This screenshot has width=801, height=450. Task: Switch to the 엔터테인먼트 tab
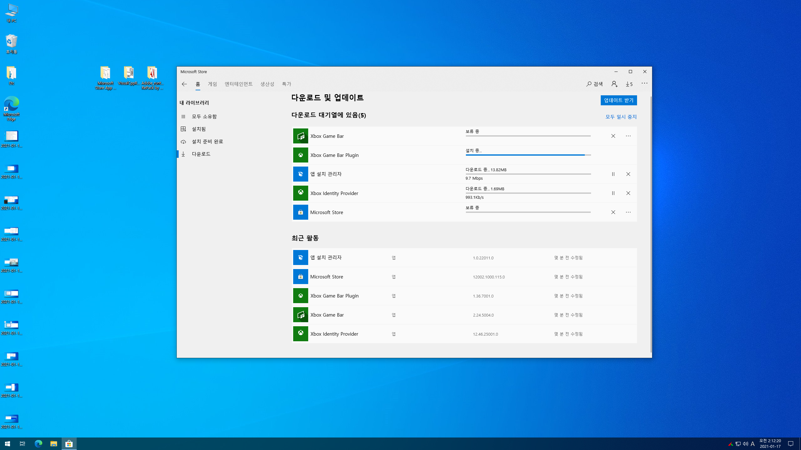pyautogui.click(x=238, y=84)
